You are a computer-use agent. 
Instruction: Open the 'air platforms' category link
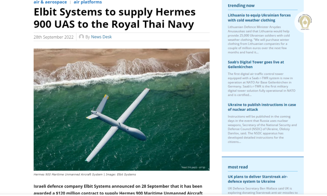coord(88,2)
